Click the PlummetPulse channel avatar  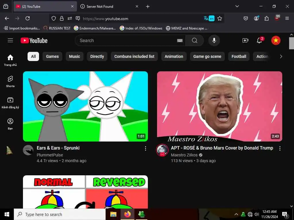click(28, 150)
